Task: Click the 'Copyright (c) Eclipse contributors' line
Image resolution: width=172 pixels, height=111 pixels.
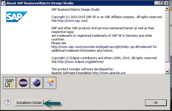Action: pyautogui.click(x=104, y=58)
